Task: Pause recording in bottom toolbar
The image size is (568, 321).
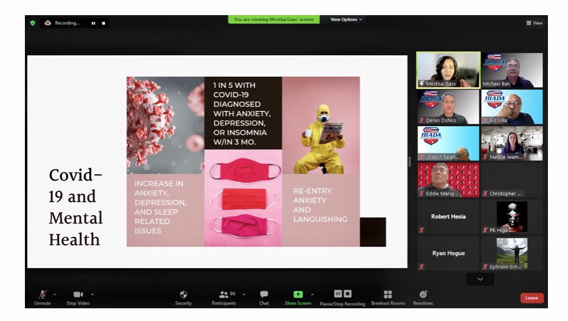Action: click(x=338, y=294)
